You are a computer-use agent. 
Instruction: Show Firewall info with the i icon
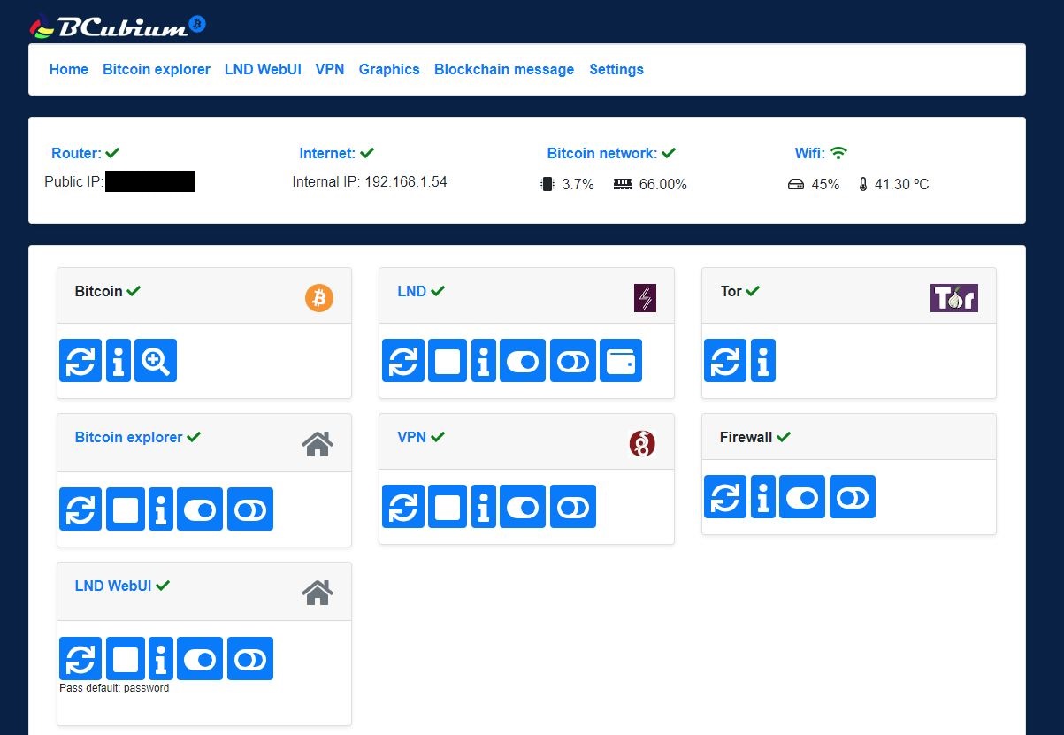763,496
